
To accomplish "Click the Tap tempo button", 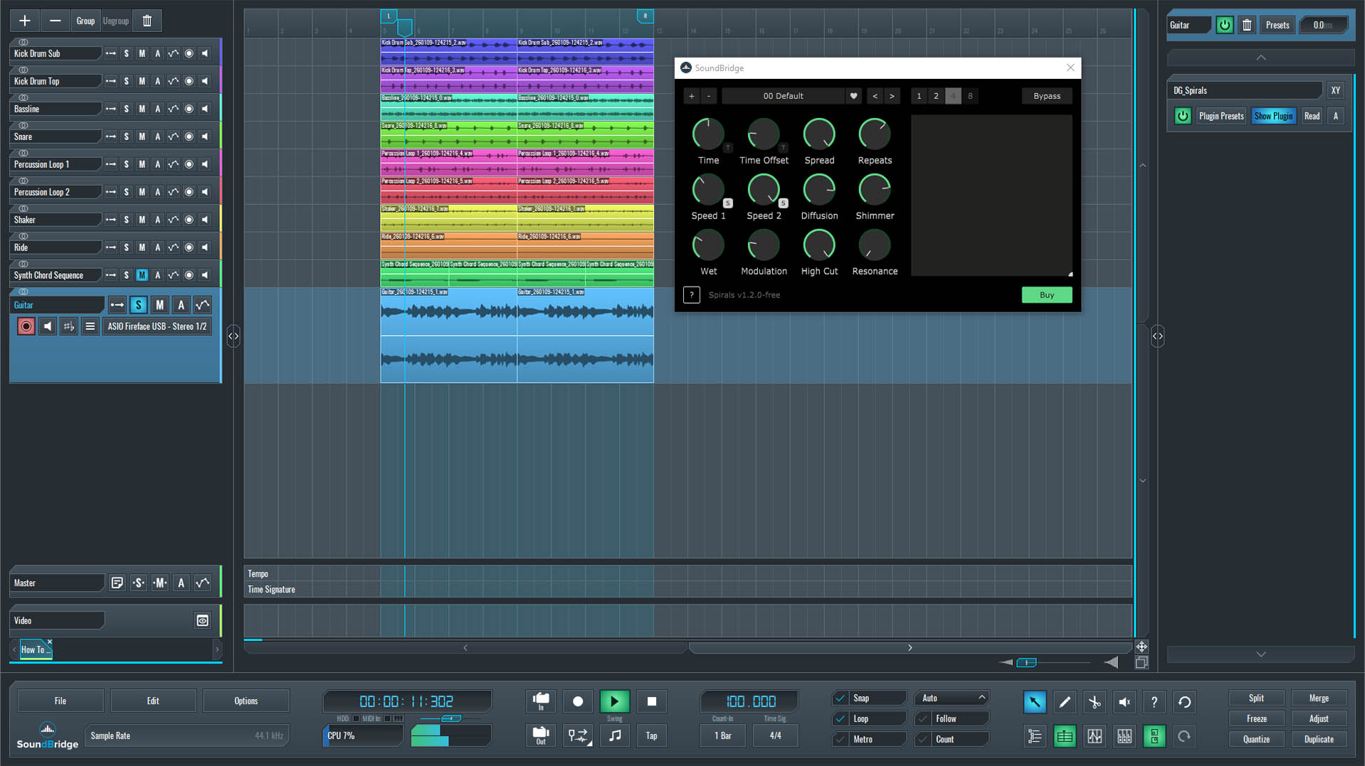I will coord(652,735).
